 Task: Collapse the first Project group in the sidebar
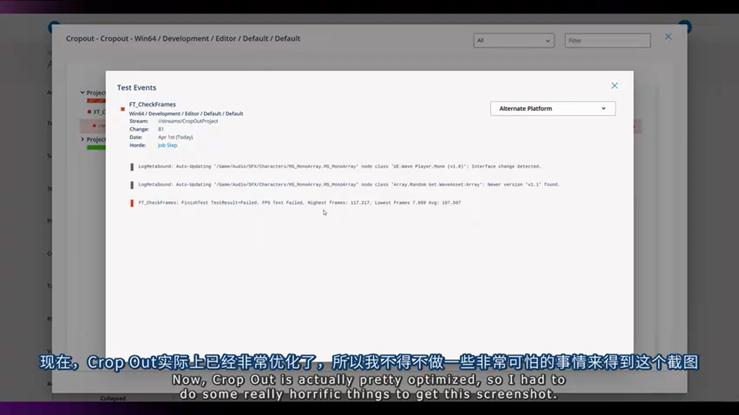pos(82,92)
